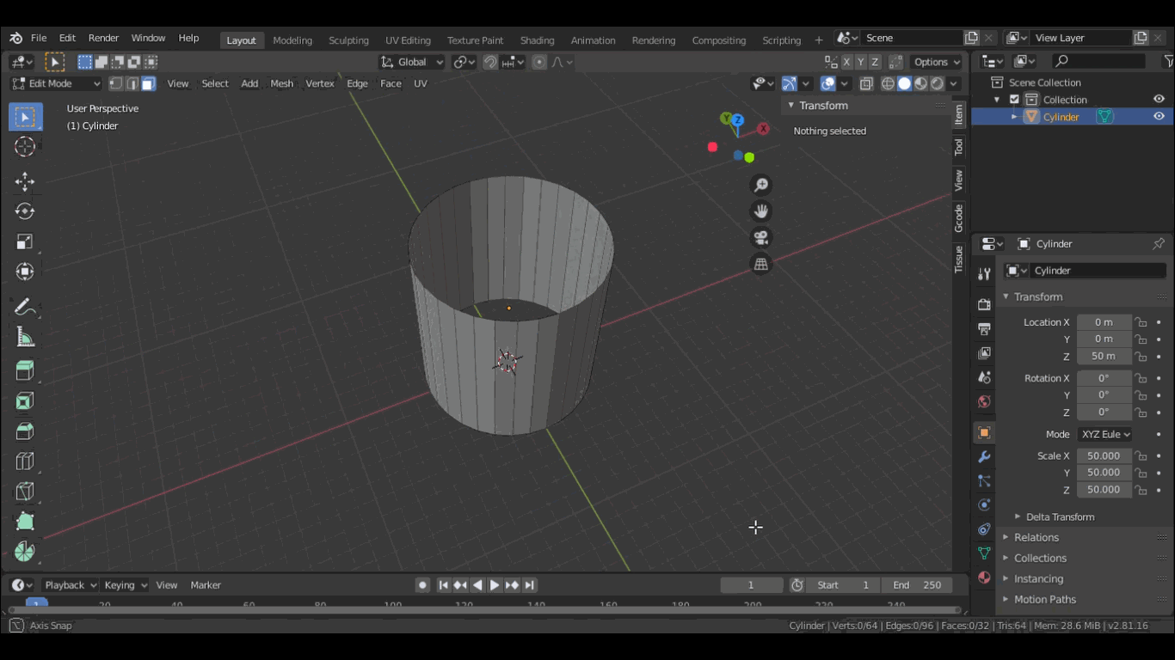Activate the Scale tool
This screenshot has height=660, width=1175.
click(25, 242)
